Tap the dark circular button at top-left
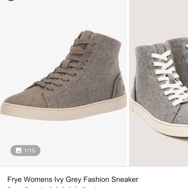Screen dimensions: 188x188 click(11, 0)
